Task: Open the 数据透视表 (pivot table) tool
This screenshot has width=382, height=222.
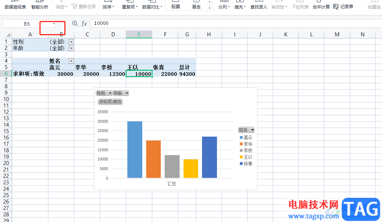Action: coord(15,5)
